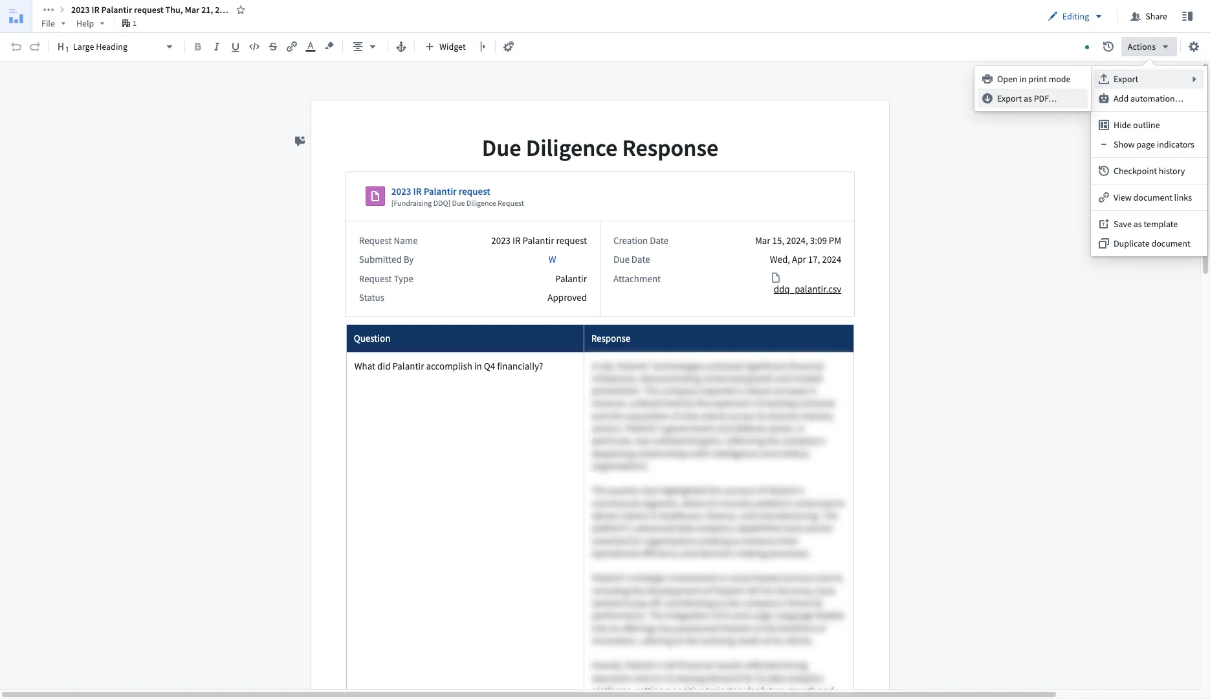Screen dimensions: 1210x699
Task: Click the application logo icon
Action: pos(16,16)
